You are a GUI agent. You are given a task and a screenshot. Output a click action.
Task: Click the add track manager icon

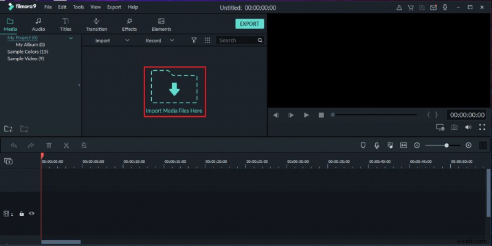pyautogui.click(x=9, y=161)
